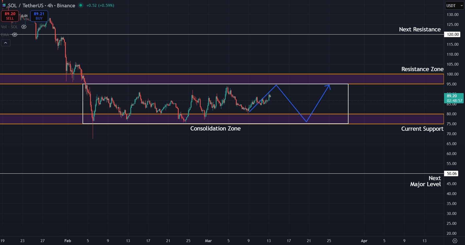Click the 89.21 BUY button
Viewport: 465px width, 245px height.
tap(39, 16)
